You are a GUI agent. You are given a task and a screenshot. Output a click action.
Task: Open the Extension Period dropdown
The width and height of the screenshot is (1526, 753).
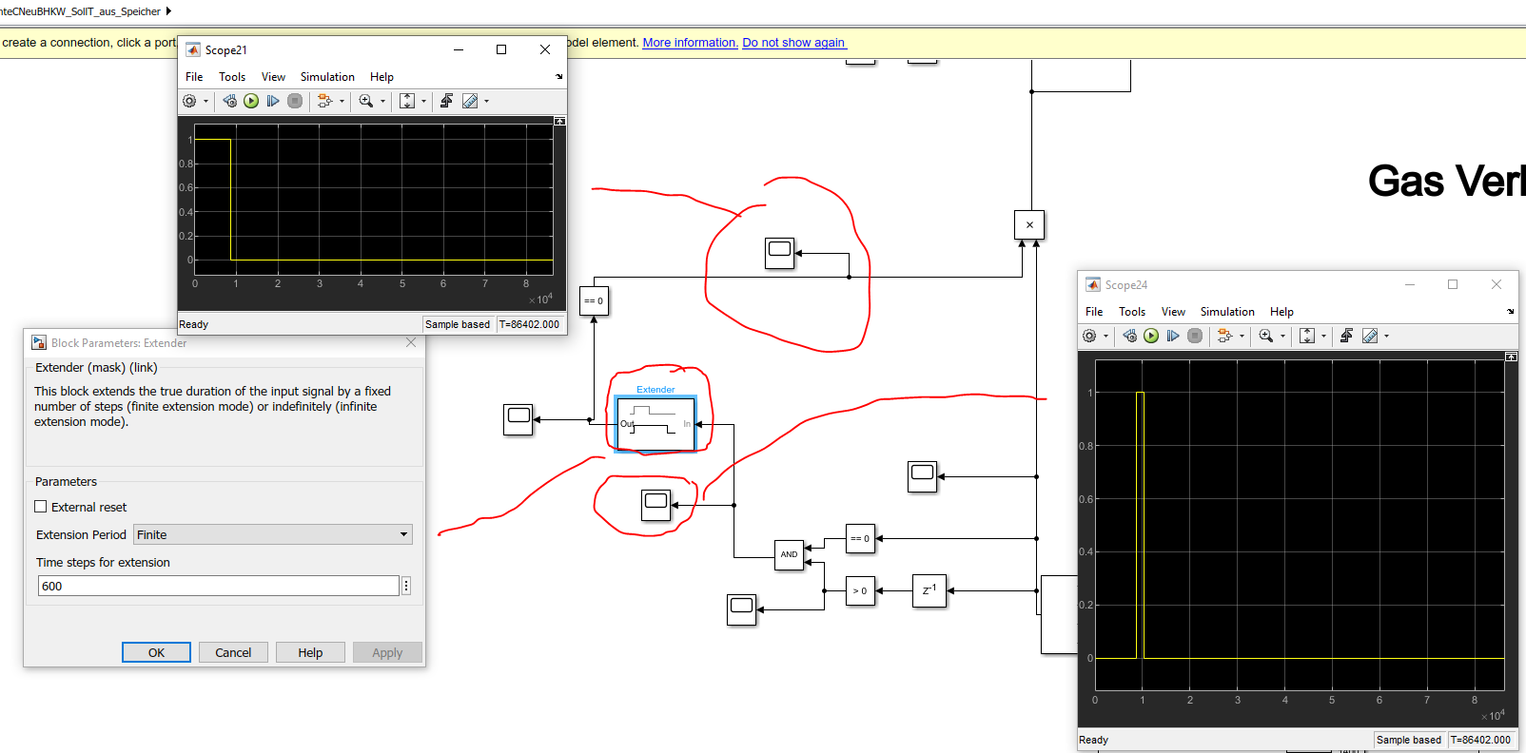(x=273, y=534)
